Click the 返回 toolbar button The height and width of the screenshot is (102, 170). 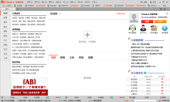[164, 6]
